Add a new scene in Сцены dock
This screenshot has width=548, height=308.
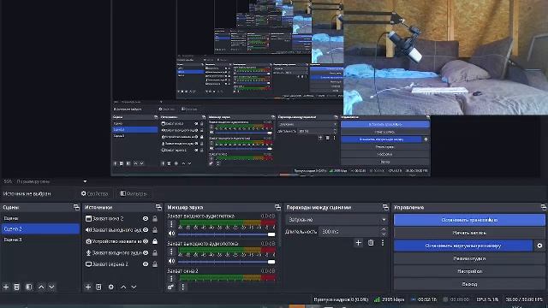pyautogui.click(x=6, y=287)
